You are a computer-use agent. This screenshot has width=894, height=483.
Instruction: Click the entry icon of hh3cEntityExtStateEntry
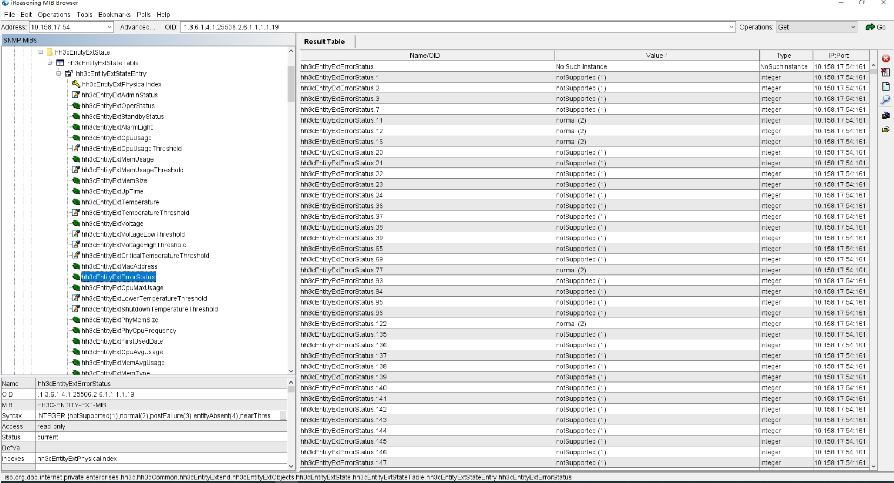point(69,73)
